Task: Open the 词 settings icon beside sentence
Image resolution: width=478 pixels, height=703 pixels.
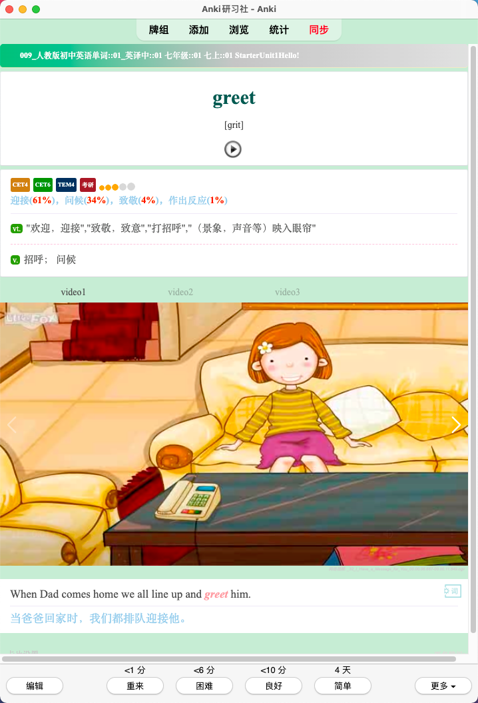Action: click(x=453, y=591)
